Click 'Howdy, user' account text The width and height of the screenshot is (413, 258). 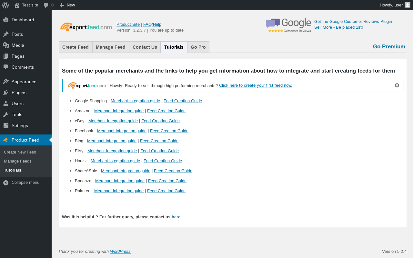coord(391,5)
